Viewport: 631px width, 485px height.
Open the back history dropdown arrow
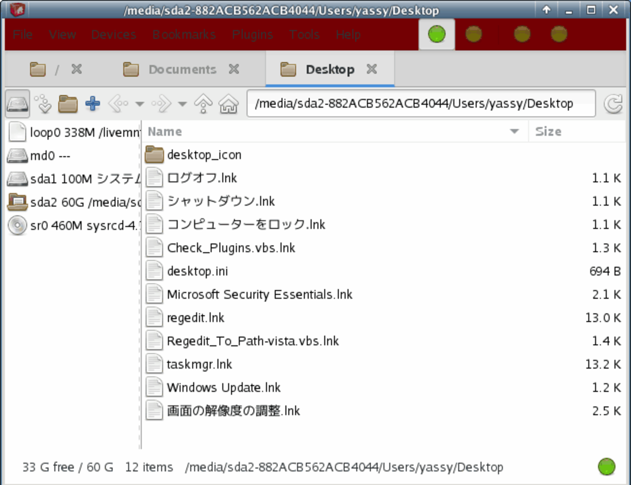(140, 104)
